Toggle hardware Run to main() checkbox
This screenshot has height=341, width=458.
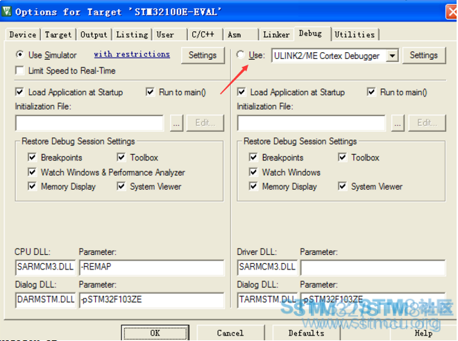pyautogui.click(x=371, y=92)
